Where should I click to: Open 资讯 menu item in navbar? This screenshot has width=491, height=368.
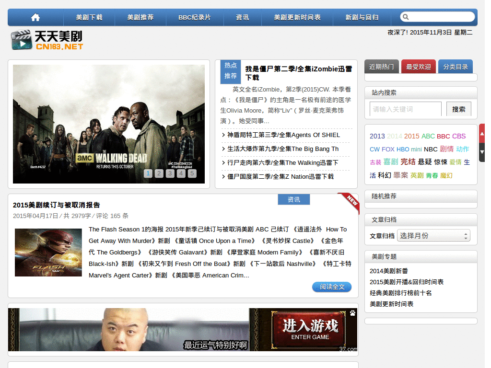click(242, 18)
